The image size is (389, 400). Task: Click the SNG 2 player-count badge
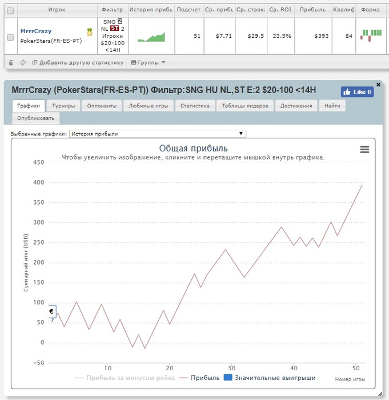120,22
